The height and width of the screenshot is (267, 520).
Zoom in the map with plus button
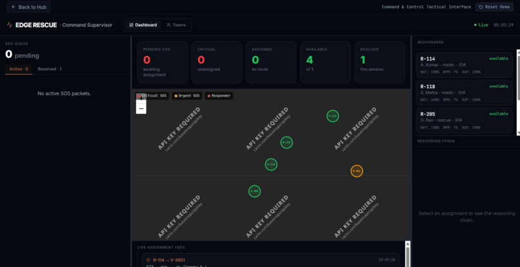coord(141,98)
